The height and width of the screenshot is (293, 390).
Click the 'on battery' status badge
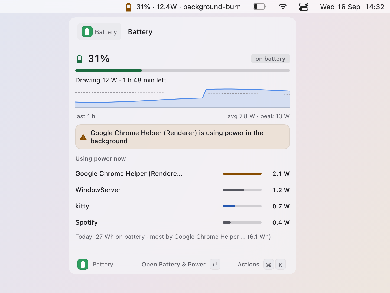coord(270,59)
